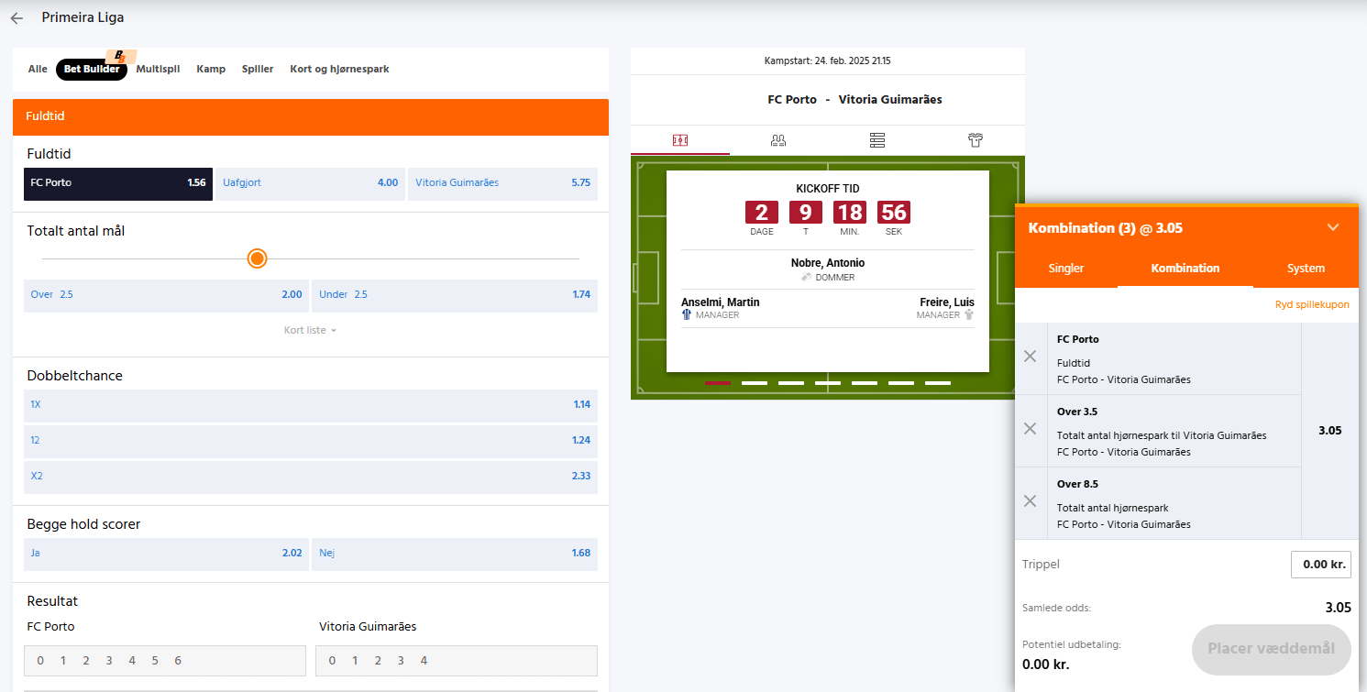The width and height of the screenshot is (1367, 692).
Task: Collapse the bet slip with chevron
Action: (x=1333, y=227)
